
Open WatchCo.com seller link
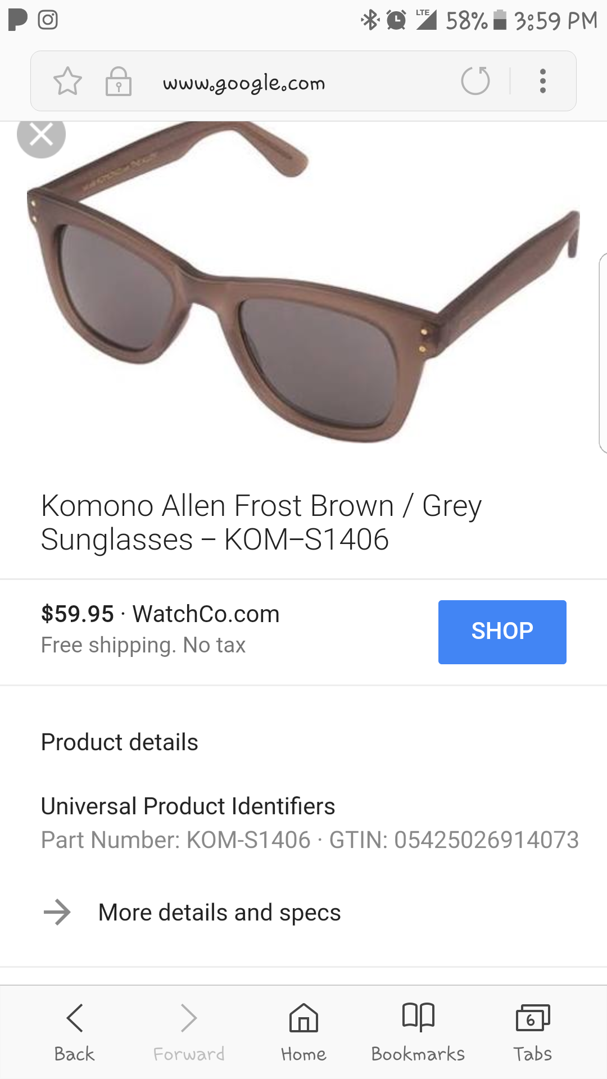pyautogui.click(x=206, y=614)
